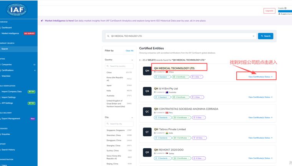Click Clear All filters link
Image resolution: width=292 pixels, height=166 pixels.
(x=129, y=51)
